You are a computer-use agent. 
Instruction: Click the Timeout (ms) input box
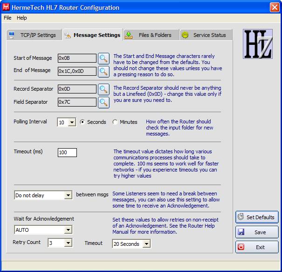coord(67,153)
